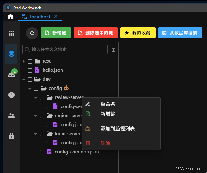Screen dimensions: 207x173
Task: Check the region-server checkbox
Action: point(42,116)
